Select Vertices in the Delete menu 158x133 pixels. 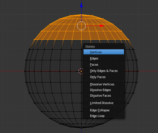click(x=104, y=52)
